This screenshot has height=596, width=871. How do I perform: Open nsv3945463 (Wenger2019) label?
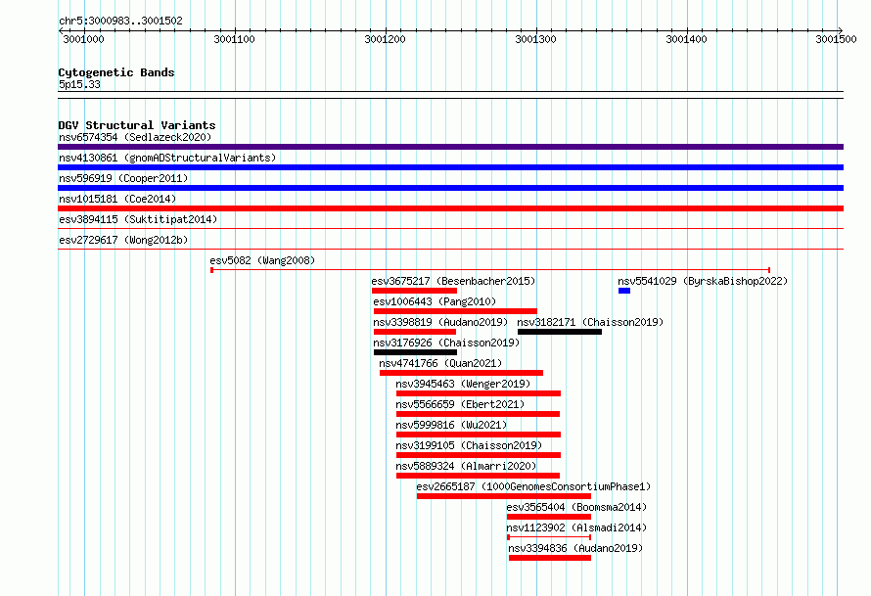click(x=463, y=384)
